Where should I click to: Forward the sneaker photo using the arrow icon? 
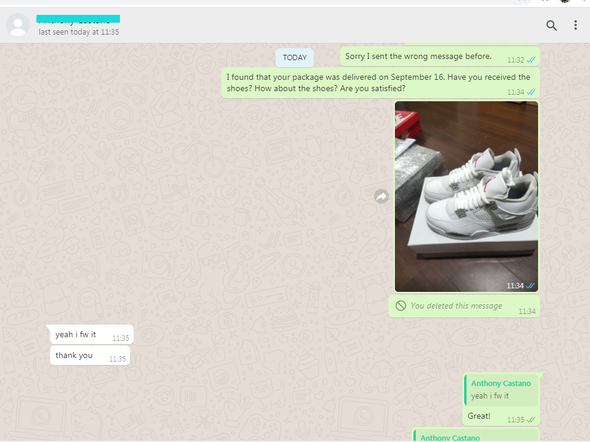point(381,196)
